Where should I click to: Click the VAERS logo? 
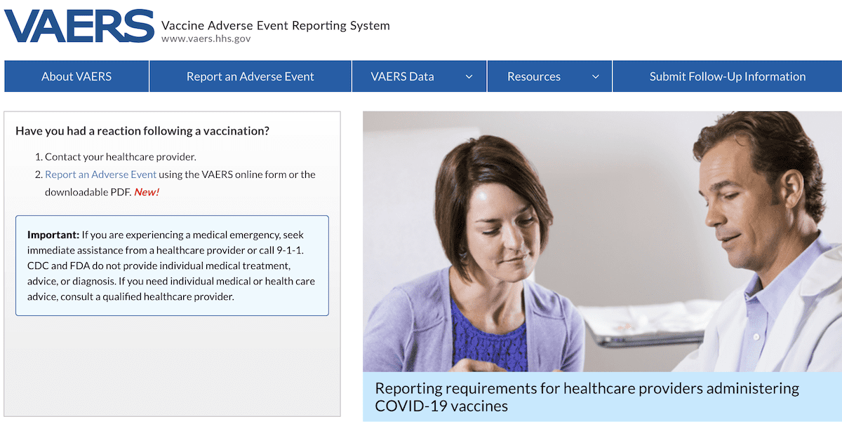click(79, 27)
